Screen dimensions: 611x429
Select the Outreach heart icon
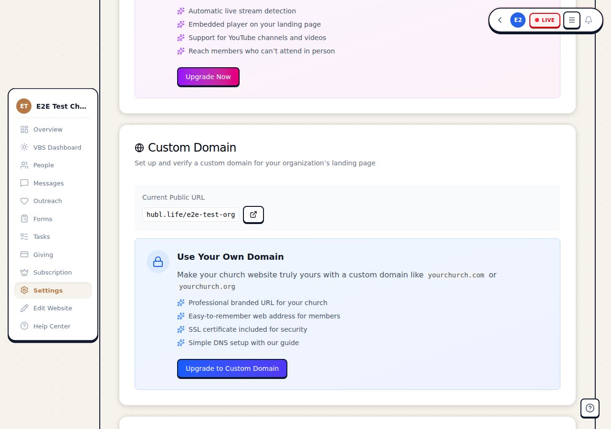tap(24, 201)
